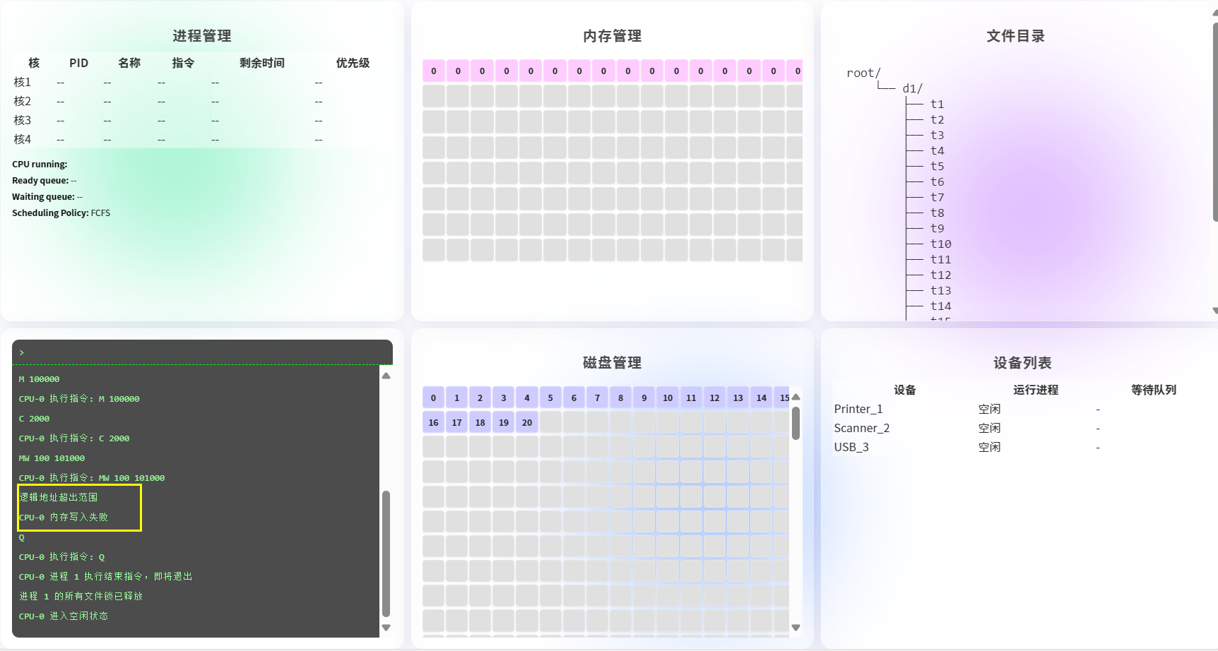The image size is (1218, 651).
Task: Click the disk panel scroll-down arrow
Action: pyautogui.click(x=796, y=627)
